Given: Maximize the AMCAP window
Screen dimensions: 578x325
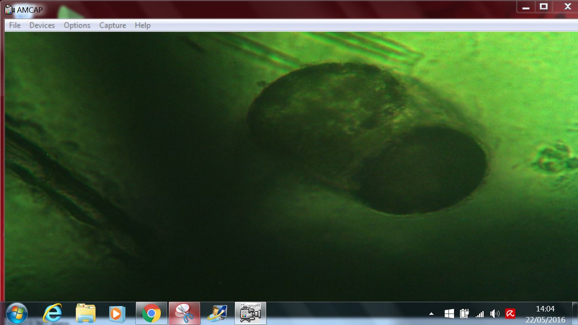Looking at the screenshot, I should click(x=544, y=7).
